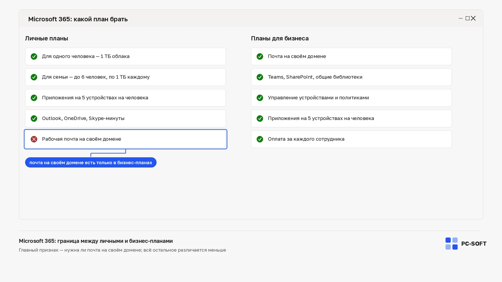The height and width of the screenshot is (282, 502).
Task: Click the check icon for personal 'Приложения на 5 устройствах'
Action: click(34, 98)
